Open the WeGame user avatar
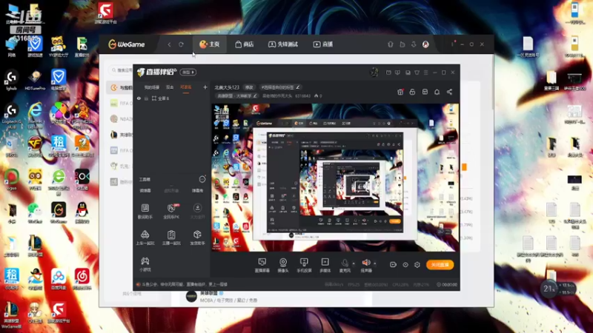 click(x=425, y=44)
